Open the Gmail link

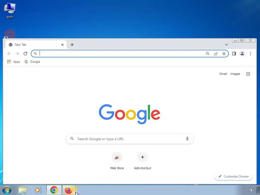(223, 74)
